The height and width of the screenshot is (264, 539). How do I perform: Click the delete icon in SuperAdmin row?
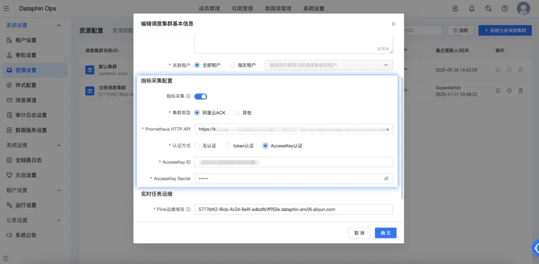point(521,91)
